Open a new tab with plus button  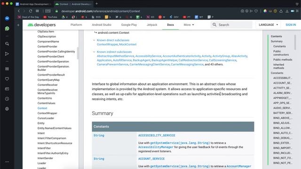coord(96,4)
